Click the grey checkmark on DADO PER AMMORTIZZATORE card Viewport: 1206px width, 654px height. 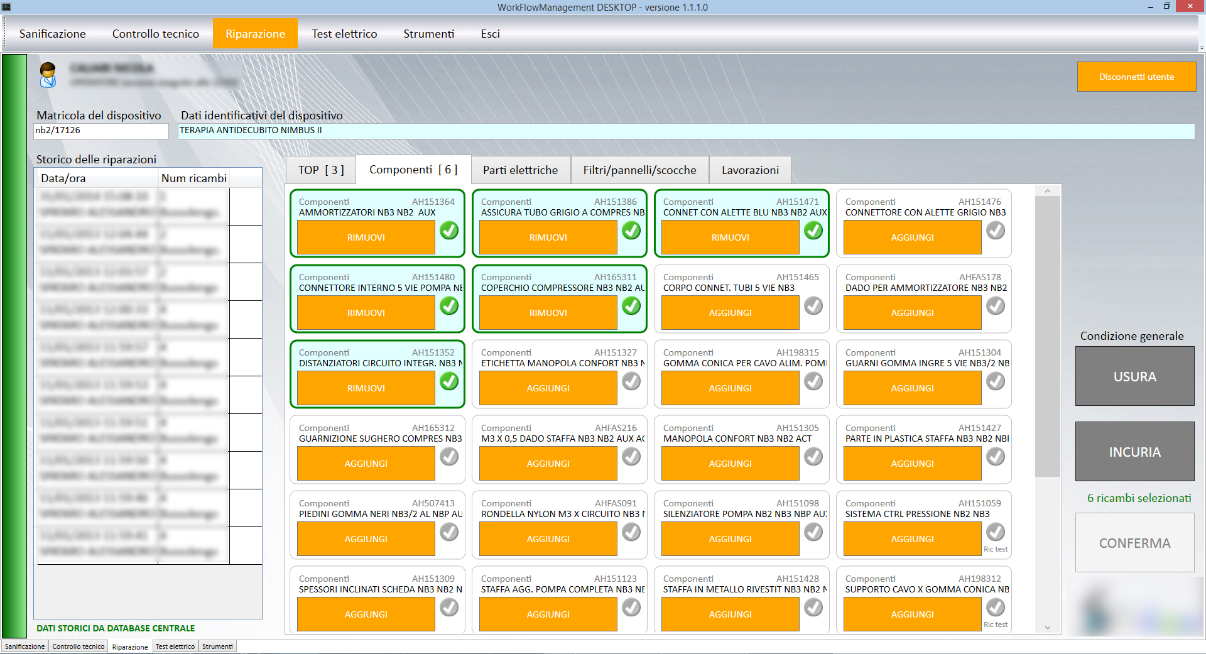pos(996,306)
